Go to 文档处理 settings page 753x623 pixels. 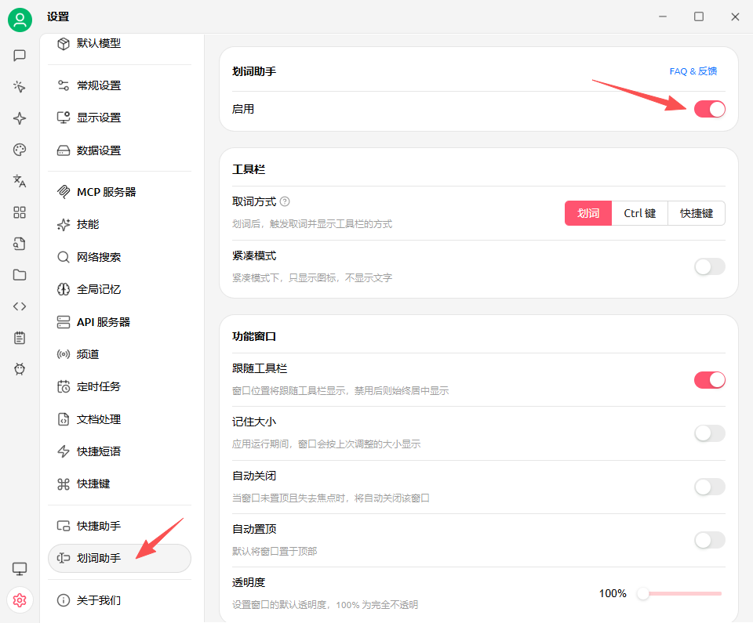[119, 419]
